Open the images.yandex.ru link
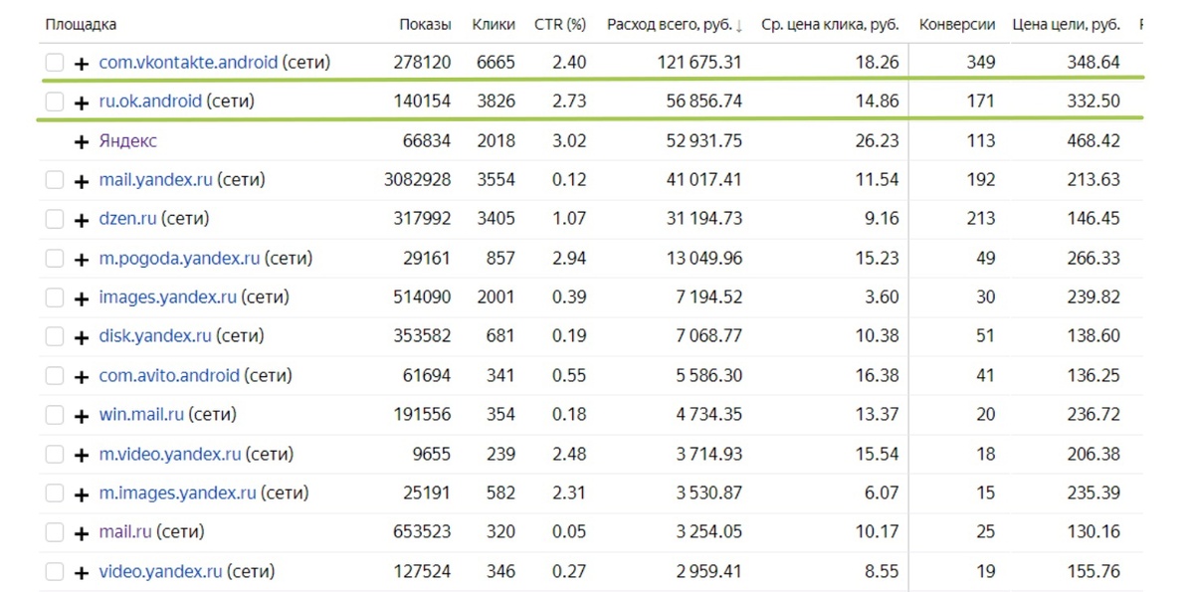Screen dimensions: 1194x592 [167, 296]
